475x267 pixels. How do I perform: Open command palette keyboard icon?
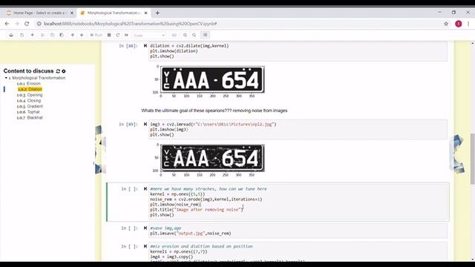174,35
